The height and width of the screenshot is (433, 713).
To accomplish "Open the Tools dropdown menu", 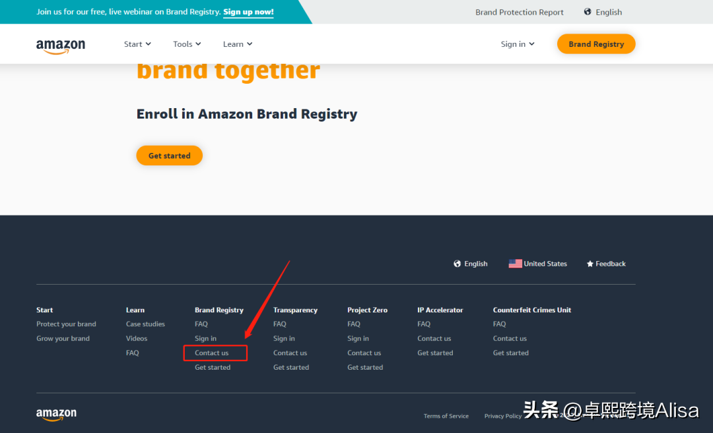I will click(187, 44).
